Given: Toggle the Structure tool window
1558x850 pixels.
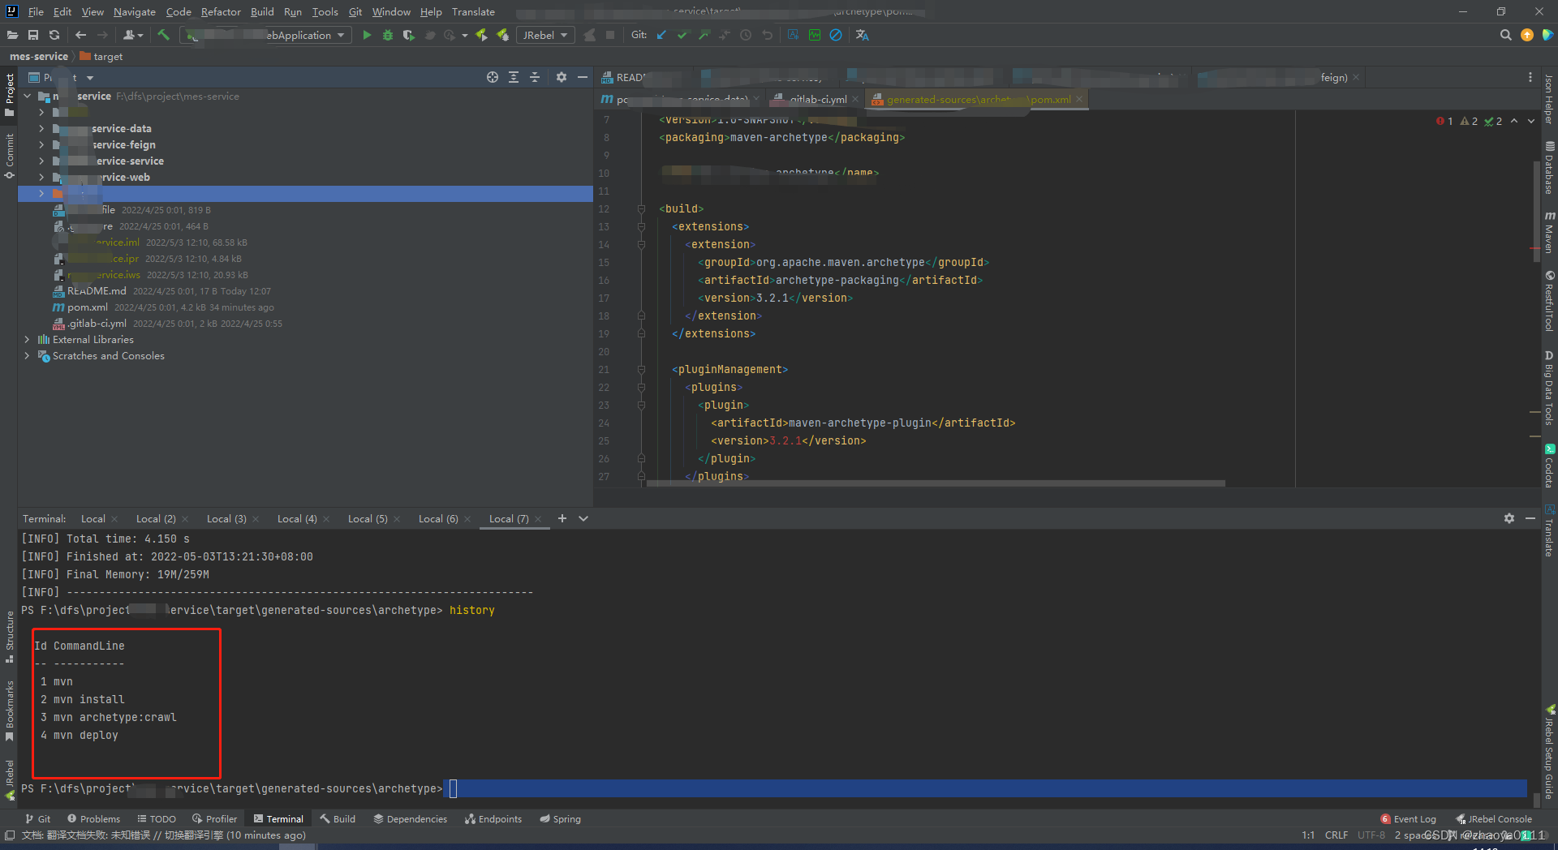Looking at the screenshot, I should click(9, 637).
